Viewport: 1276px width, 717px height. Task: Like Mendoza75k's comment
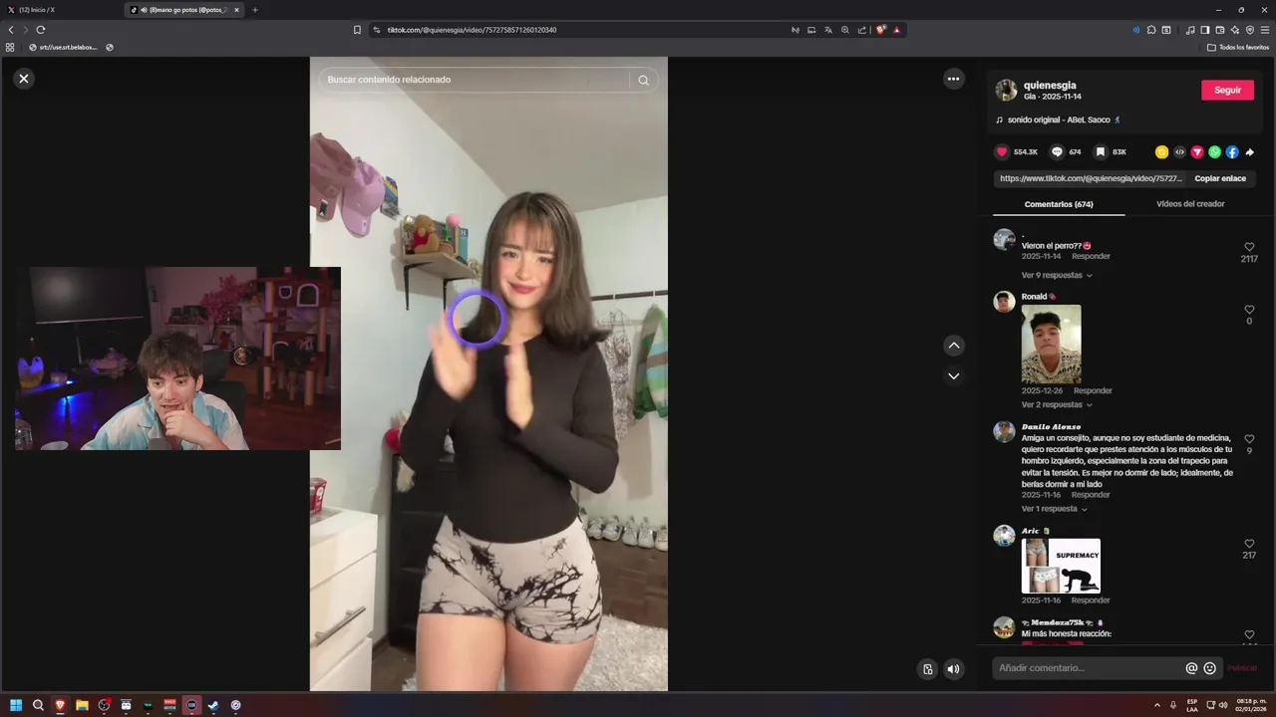pyautogui.click(x=1249, y=634)
